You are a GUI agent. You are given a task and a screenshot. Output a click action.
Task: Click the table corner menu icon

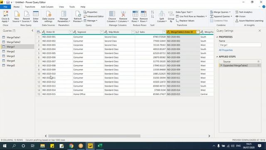[x=39, y=32]
